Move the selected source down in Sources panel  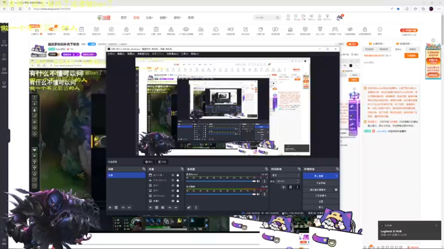click(176, 207)
